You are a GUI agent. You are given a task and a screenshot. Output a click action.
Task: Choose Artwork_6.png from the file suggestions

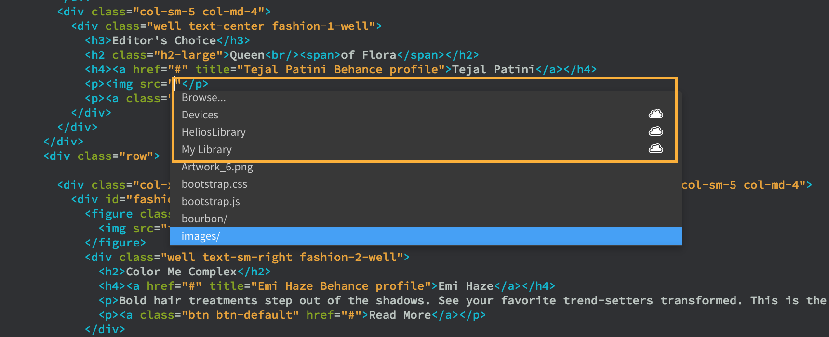coord(217,167)
